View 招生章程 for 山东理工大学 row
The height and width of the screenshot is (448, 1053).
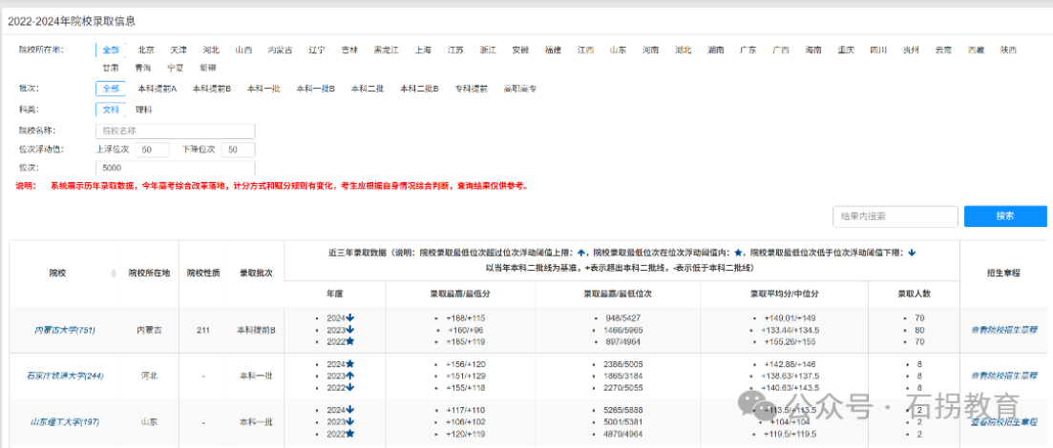(x=1004, y=422)
